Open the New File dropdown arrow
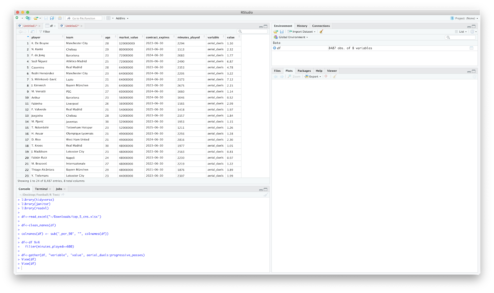 coord(22,18)
